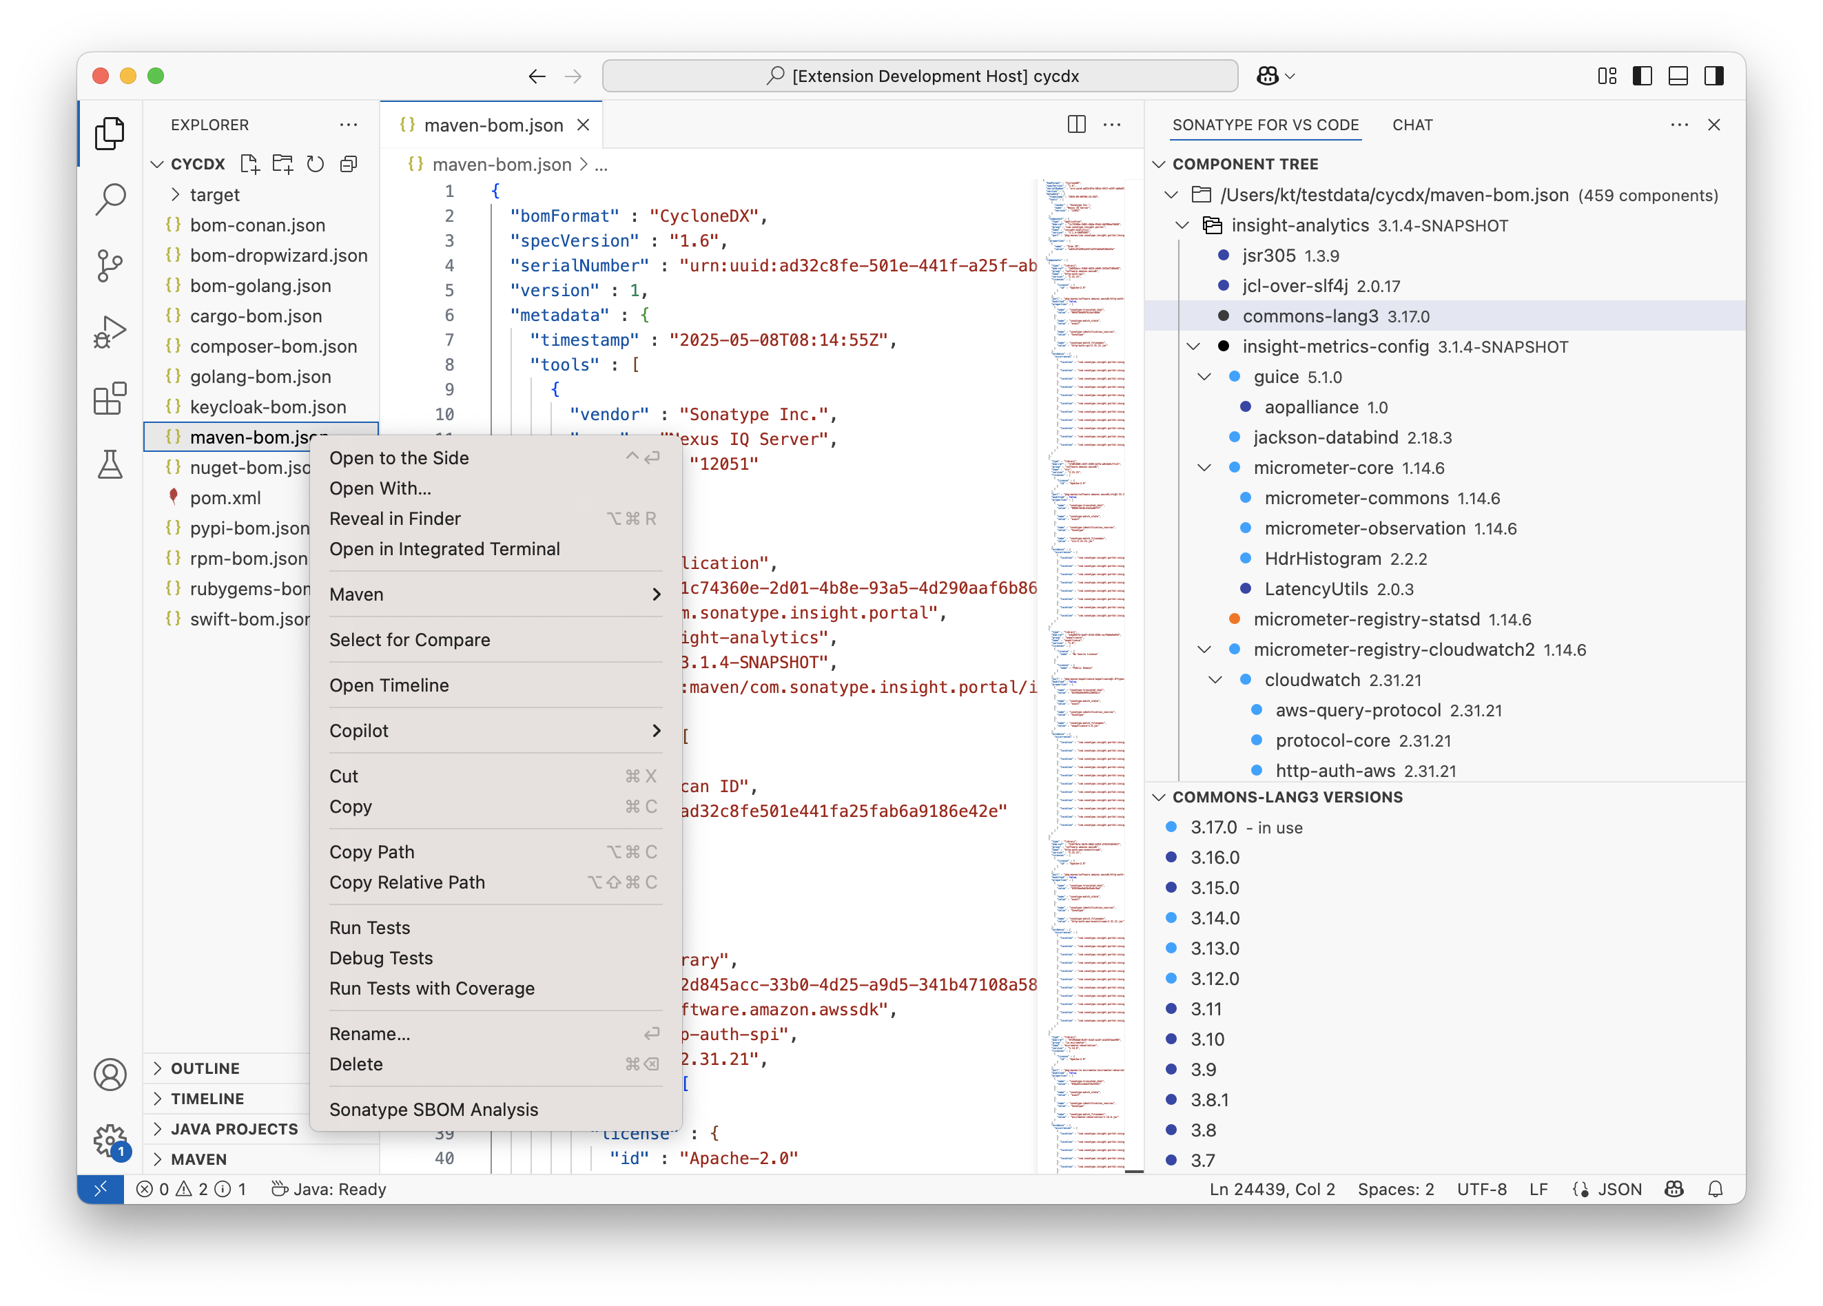1823x1306 pixels.
Task: Click LF end of line setting
Action: (1538, 1189)
